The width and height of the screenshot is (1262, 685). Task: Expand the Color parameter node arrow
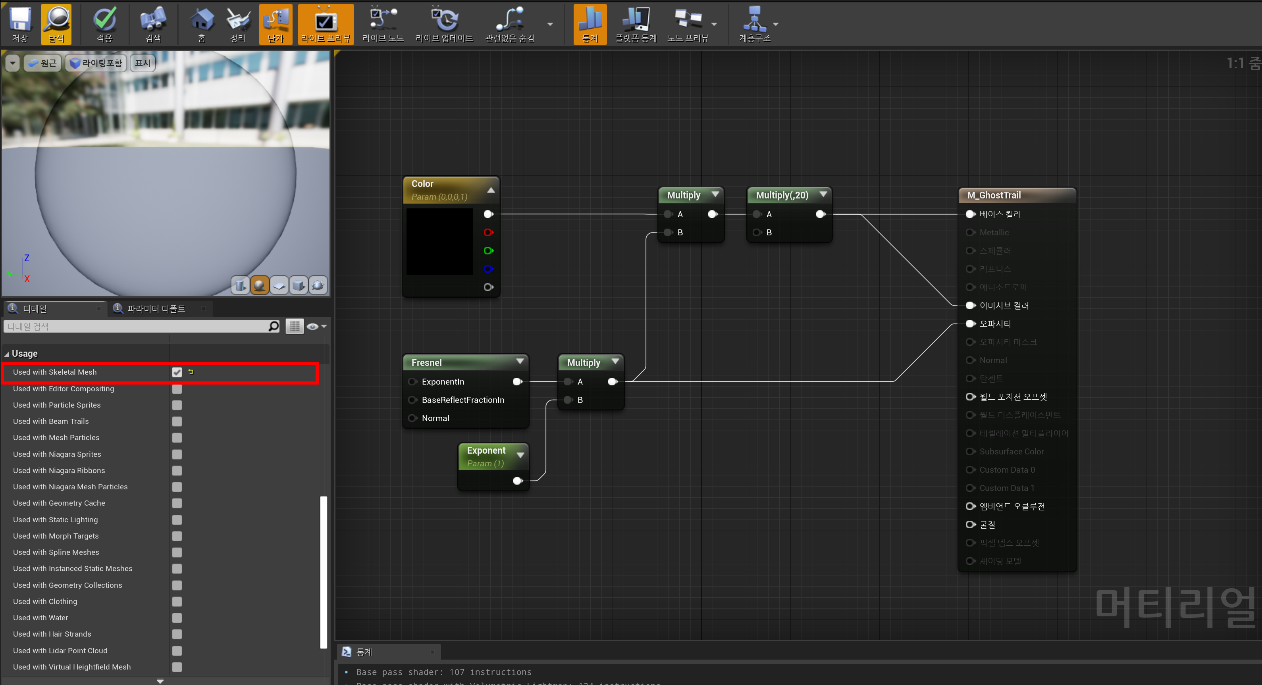click(490, 190)
